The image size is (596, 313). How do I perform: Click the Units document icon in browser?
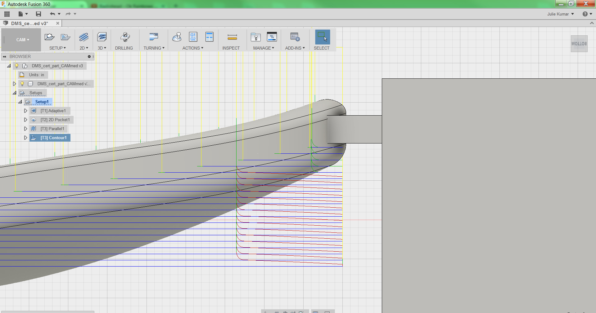[x=22, y=75]
